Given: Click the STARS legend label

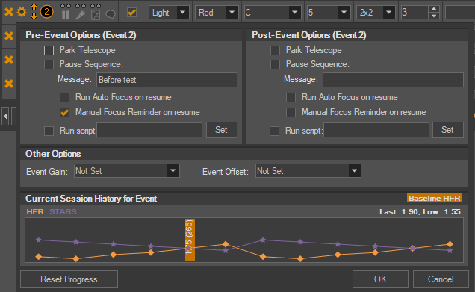Looking at the screenshot, I should pos(63,212).
